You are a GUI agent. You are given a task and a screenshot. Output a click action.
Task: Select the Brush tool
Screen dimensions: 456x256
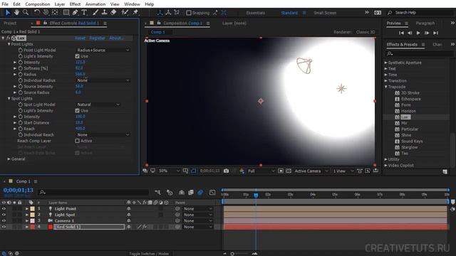tap(95, 13)
